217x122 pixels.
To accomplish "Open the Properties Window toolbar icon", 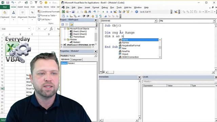I will [x=124, y=12].
